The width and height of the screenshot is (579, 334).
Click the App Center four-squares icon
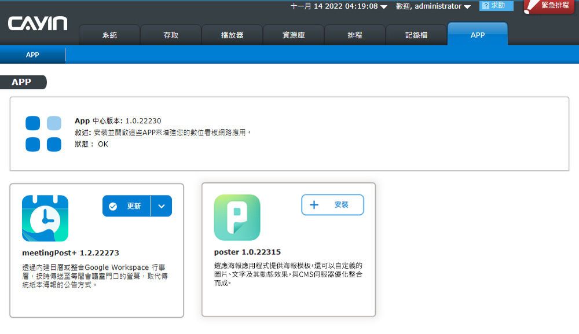(43, 134)
